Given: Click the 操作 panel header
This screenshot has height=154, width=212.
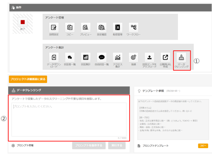Looking at the screenshot, I should tap(110, 8).
